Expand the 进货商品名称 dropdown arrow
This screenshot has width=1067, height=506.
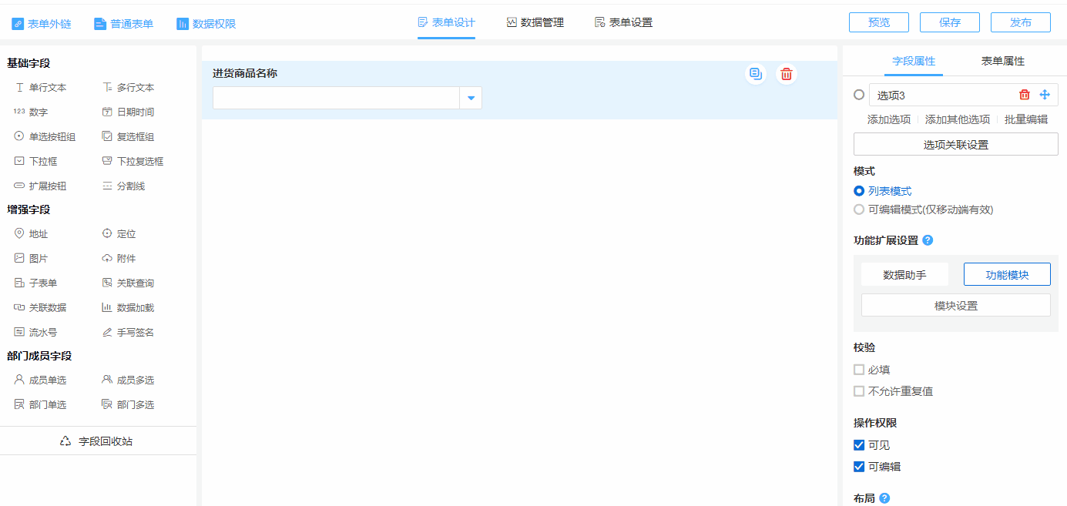pyautogui.click(x=471, y=98)
